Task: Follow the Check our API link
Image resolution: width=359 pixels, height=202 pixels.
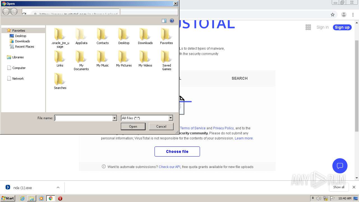Action: click(x=169, y=167)
